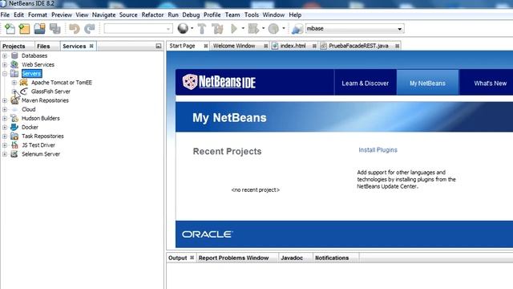Close the Services panel tab
This screenshot has width=513, height=289.
[91, 47]
